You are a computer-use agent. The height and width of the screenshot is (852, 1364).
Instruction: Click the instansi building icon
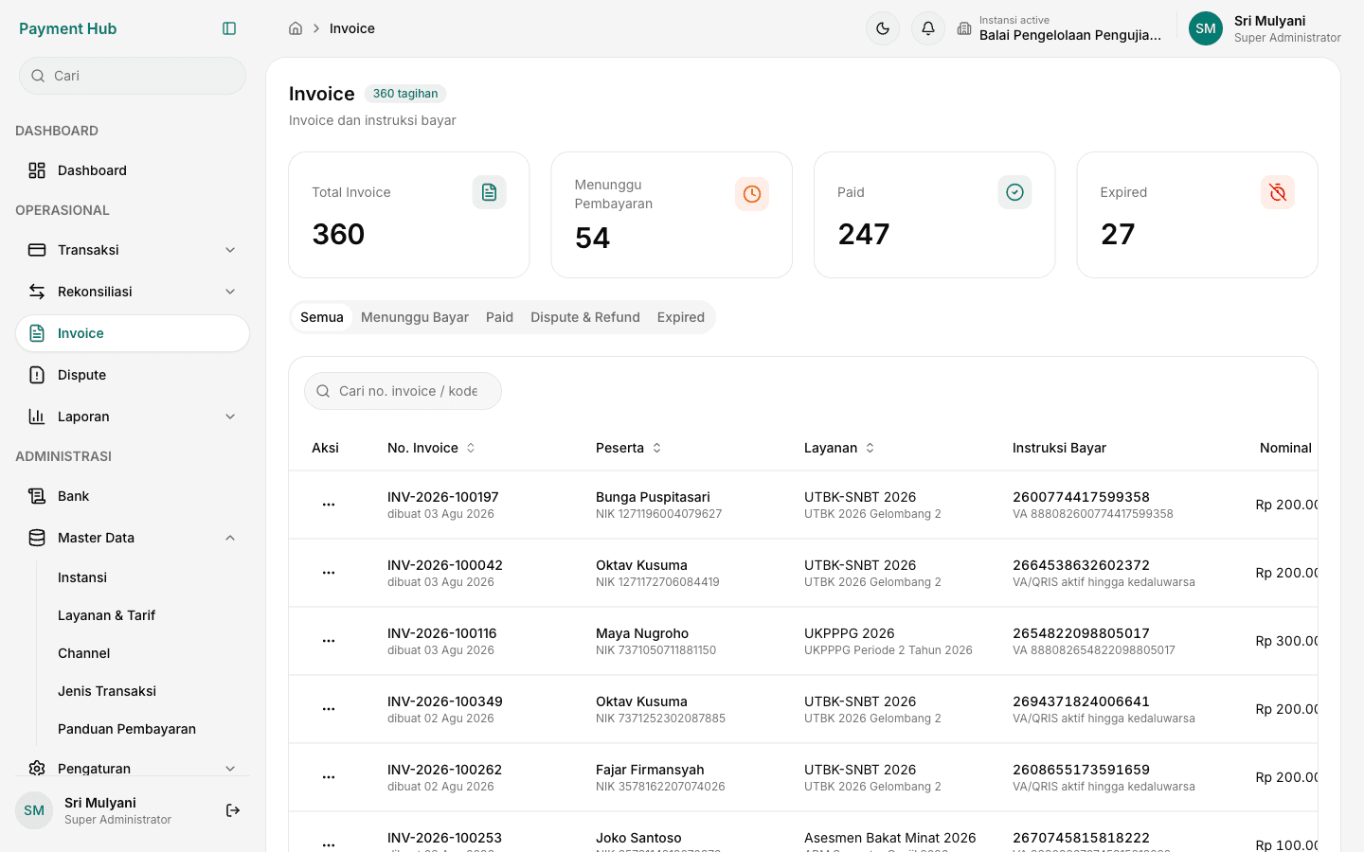click(x=964, y=28)
